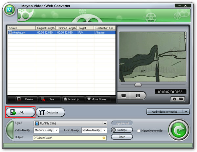Click the video preview frame
Viewport: 197px width, 152px height.
point(153,57)
